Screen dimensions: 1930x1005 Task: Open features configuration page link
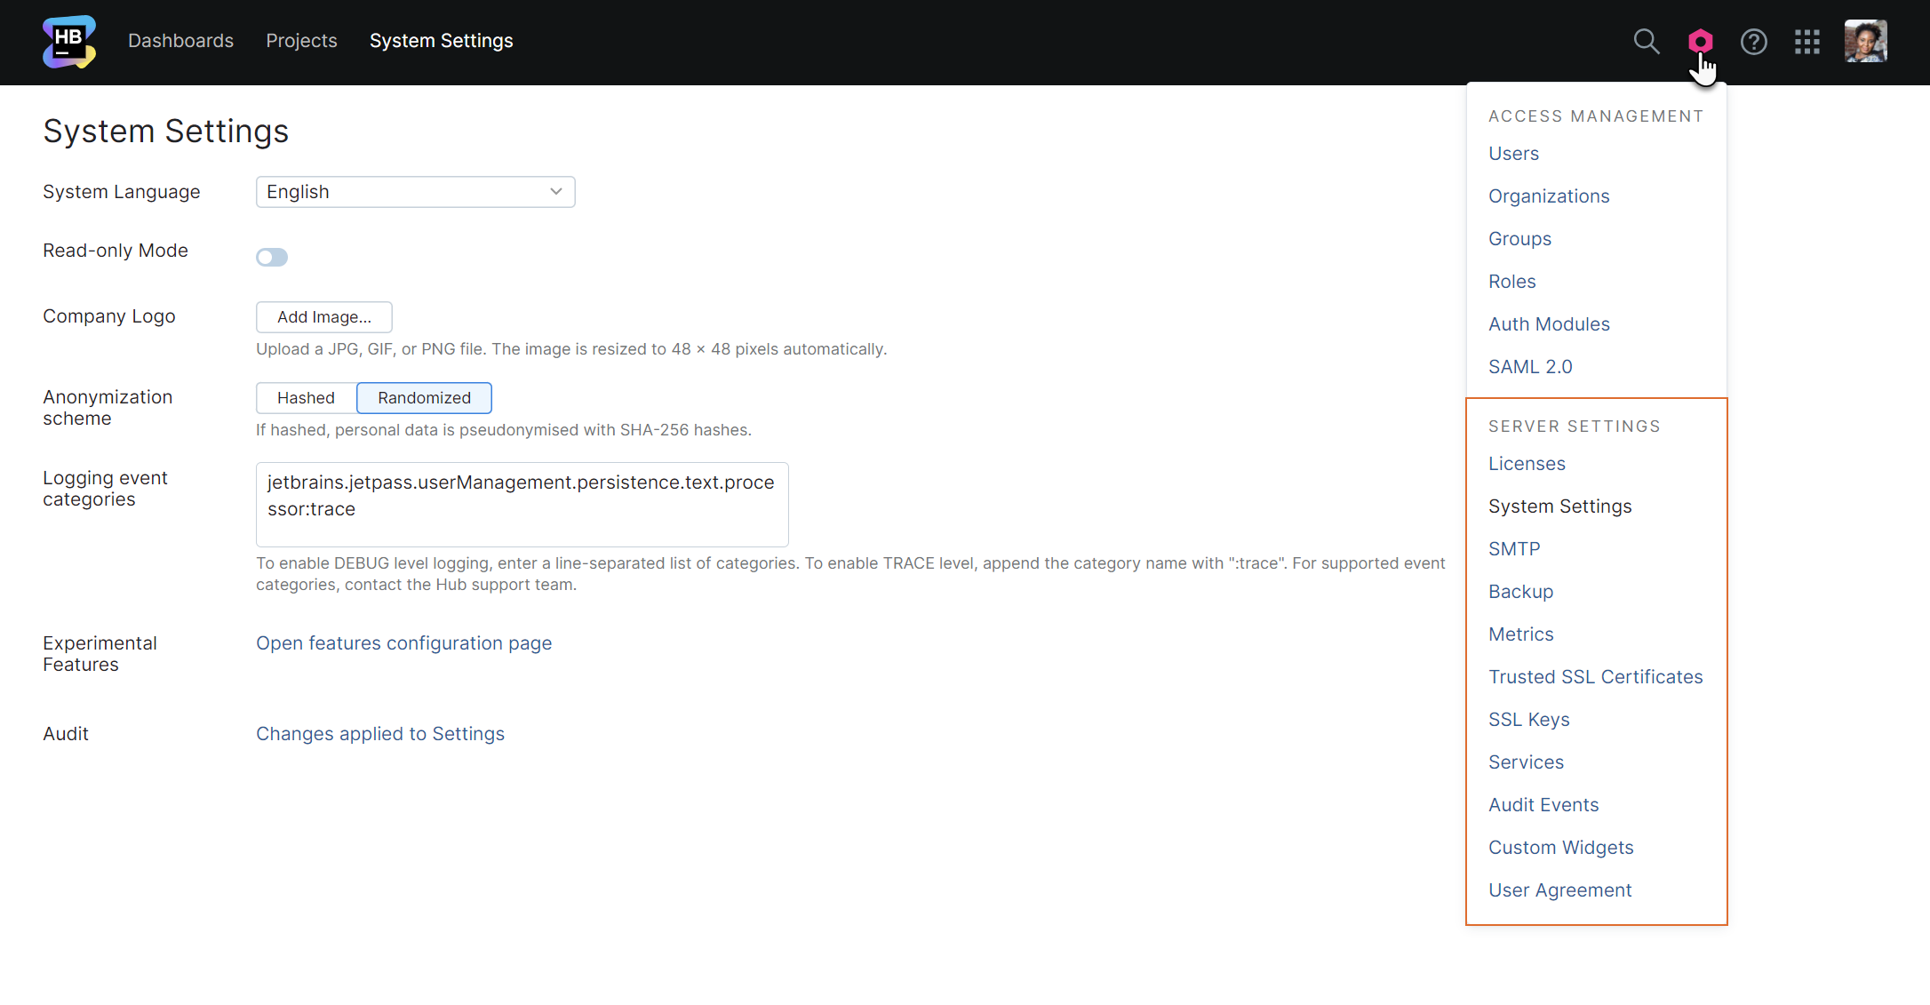coord(403,642)
